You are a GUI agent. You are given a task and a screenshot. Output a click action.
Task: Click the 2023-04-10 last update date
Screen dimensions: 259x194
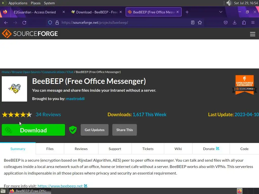click(x=247, y=114)
